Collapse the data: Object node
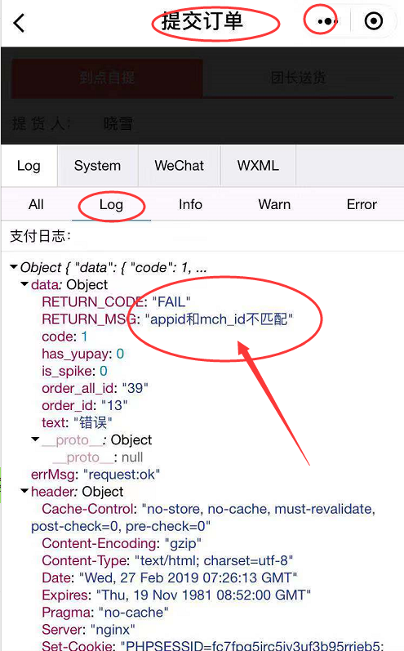 pyautogui.click(x=24, y=284)
